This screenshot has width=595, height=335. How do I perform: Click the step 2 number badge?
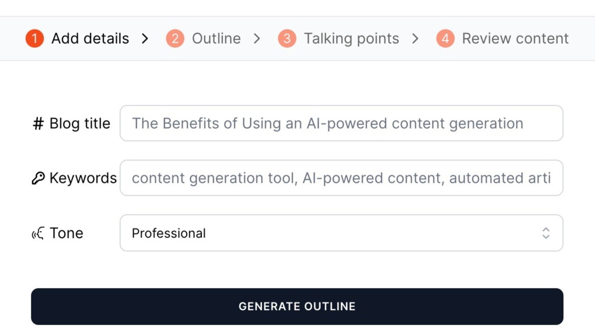tap(175, 39)
